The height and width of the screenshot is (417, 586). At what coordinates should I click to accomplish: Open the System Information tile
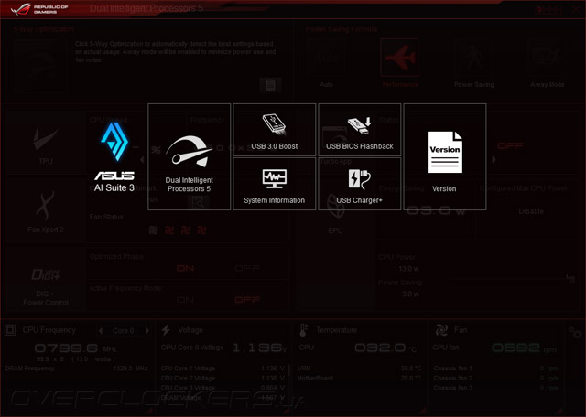pyautogui.click(x=275, y=184)
